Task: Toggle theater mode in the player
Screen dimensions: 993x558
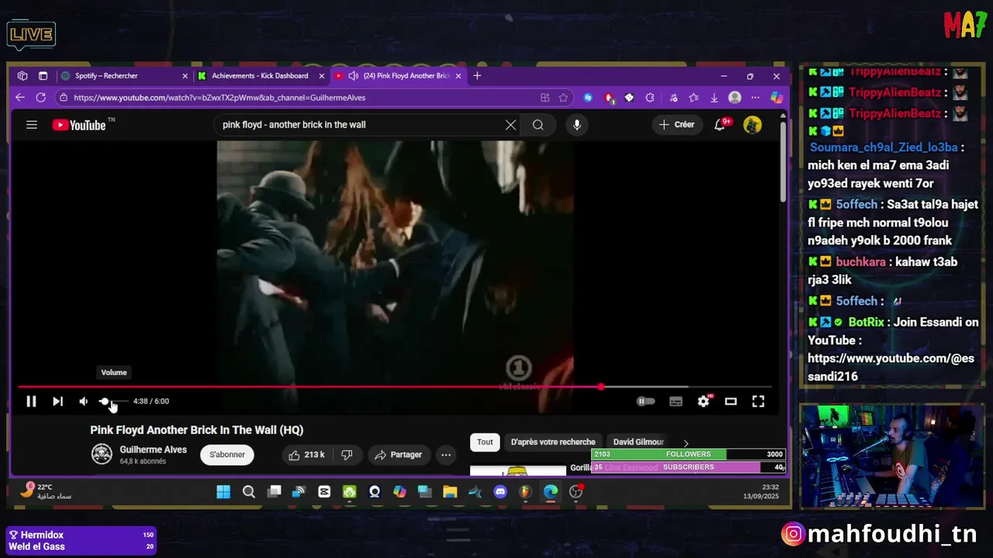Action: coord(731,401)
